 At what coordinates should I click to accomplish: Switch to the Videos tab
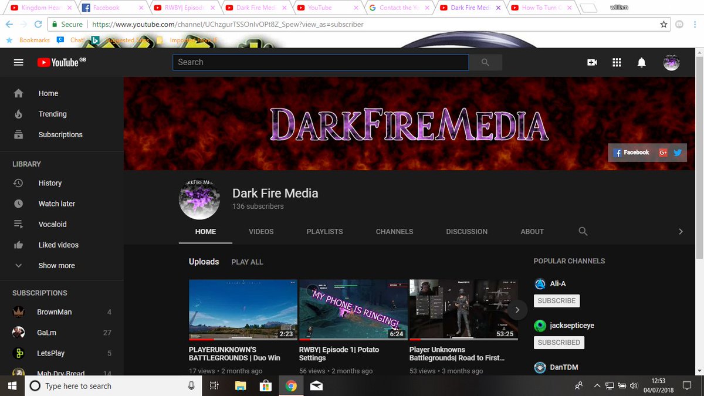[261, 232]
